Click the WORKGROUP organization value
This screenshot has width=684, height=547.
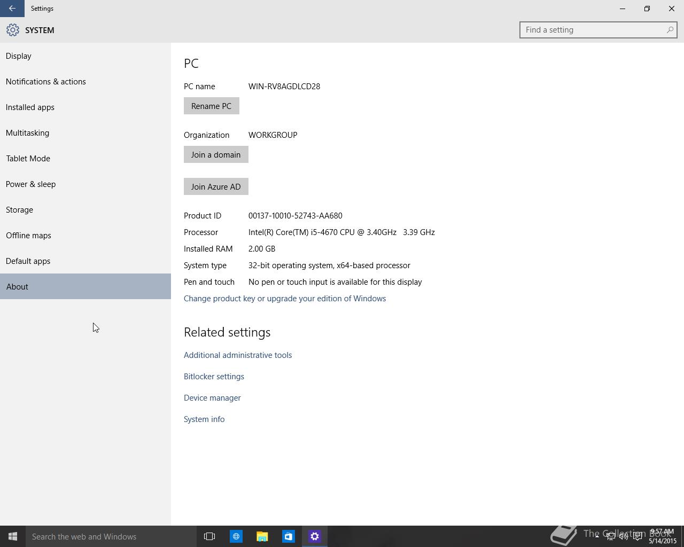(x=273, y=135)
